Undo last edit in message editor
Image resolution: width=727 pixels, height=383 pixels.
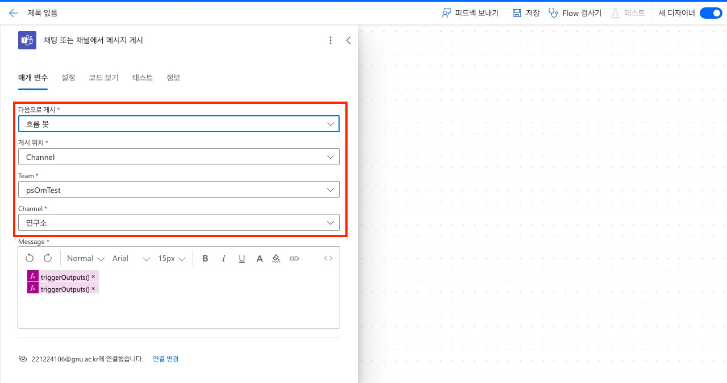coord(30,258)
